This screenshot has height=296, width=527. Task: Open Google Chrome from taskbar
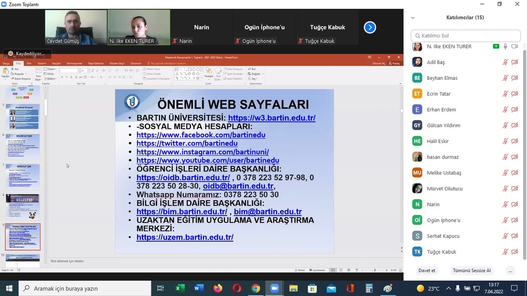256,288
